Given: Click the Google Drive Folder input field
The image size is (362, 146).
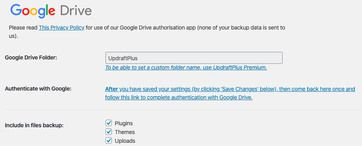Looking at the screenshot, I should click(194, 58).
